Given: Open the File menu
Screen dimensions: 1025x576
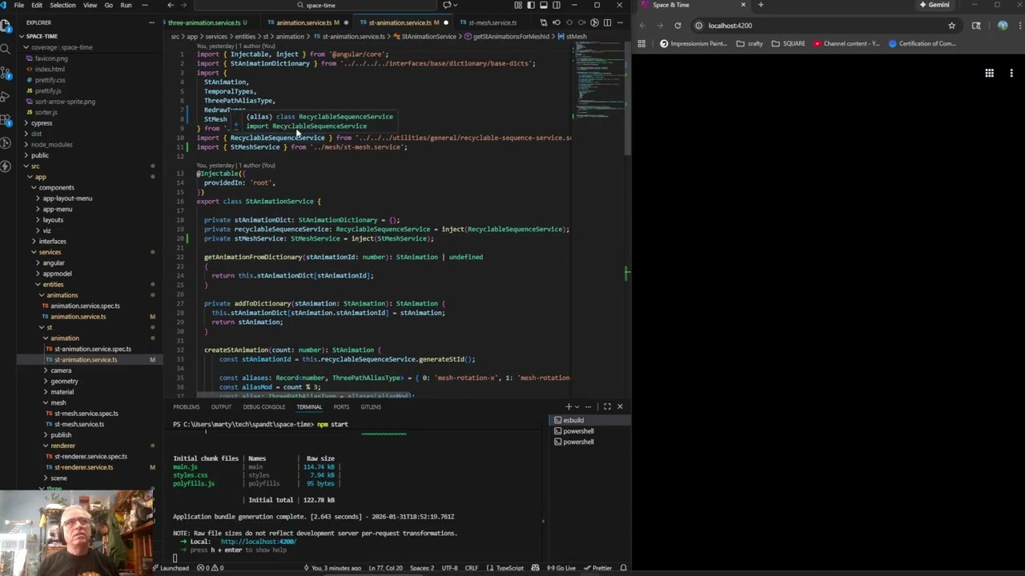Looking at the screenshot, I should pyautogui.click(x=18, y=5).
